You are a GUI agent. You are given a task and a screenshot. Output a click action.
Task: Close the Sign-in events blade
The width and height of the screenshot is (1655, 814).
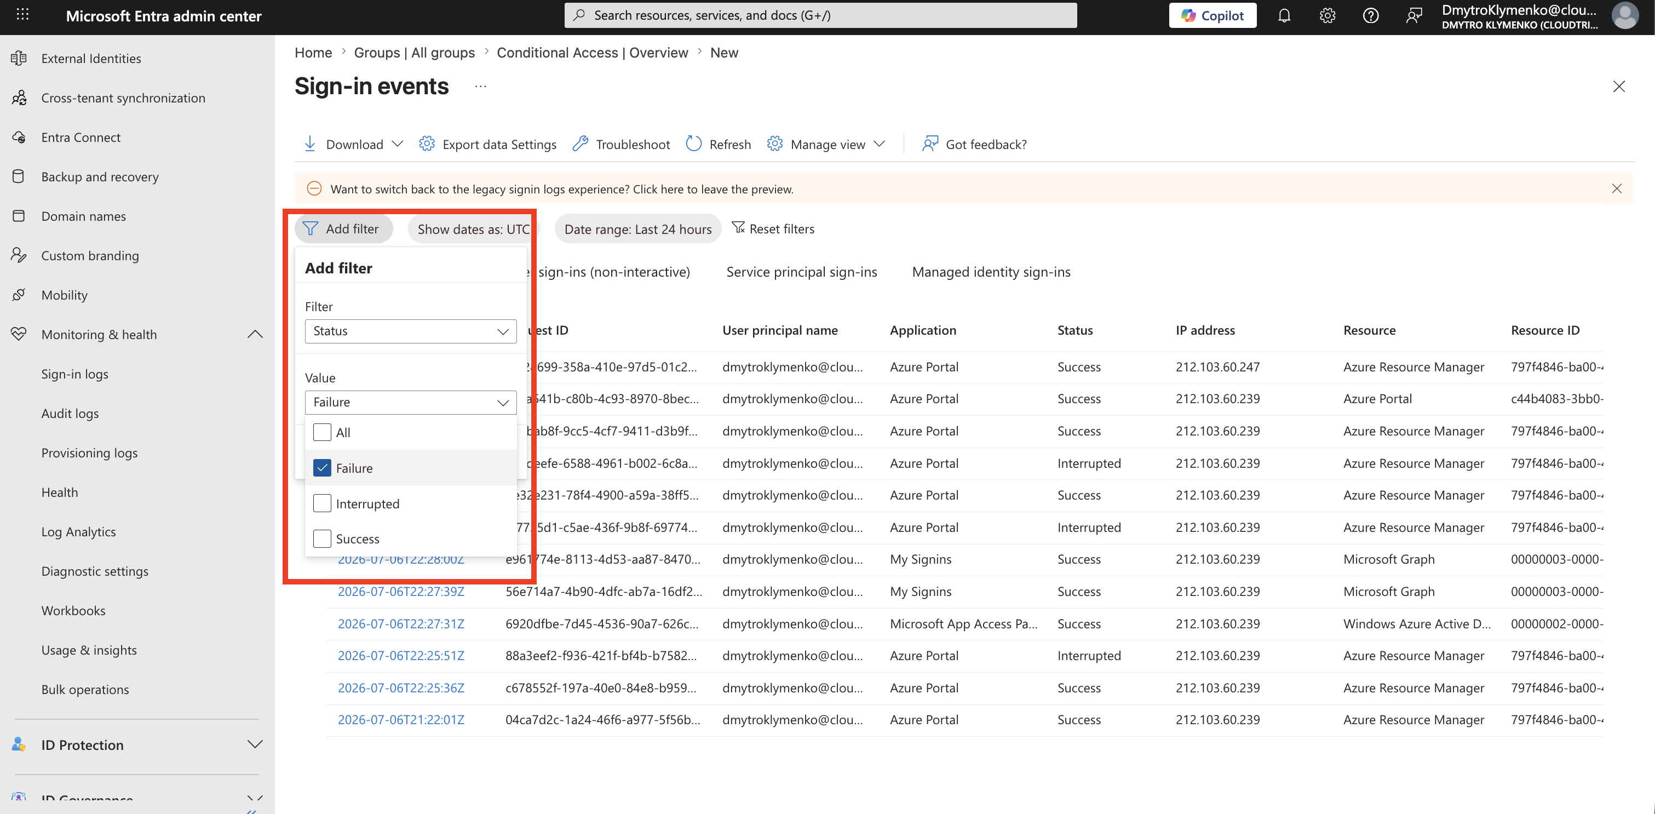[1618, 87]
